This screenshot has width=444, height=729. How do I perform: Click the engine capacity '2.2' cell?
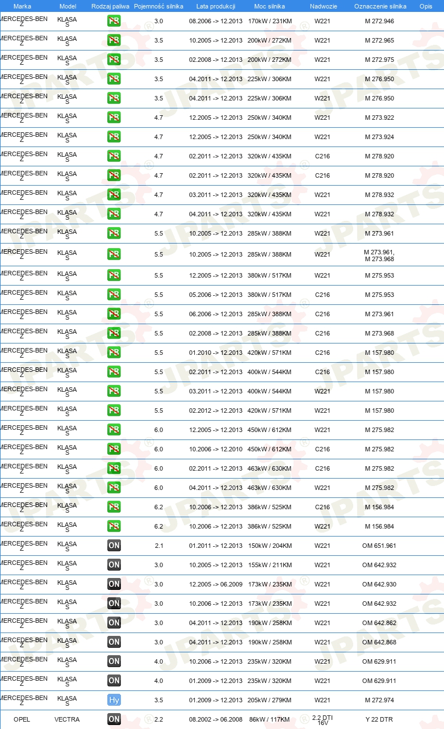(158, 719)
